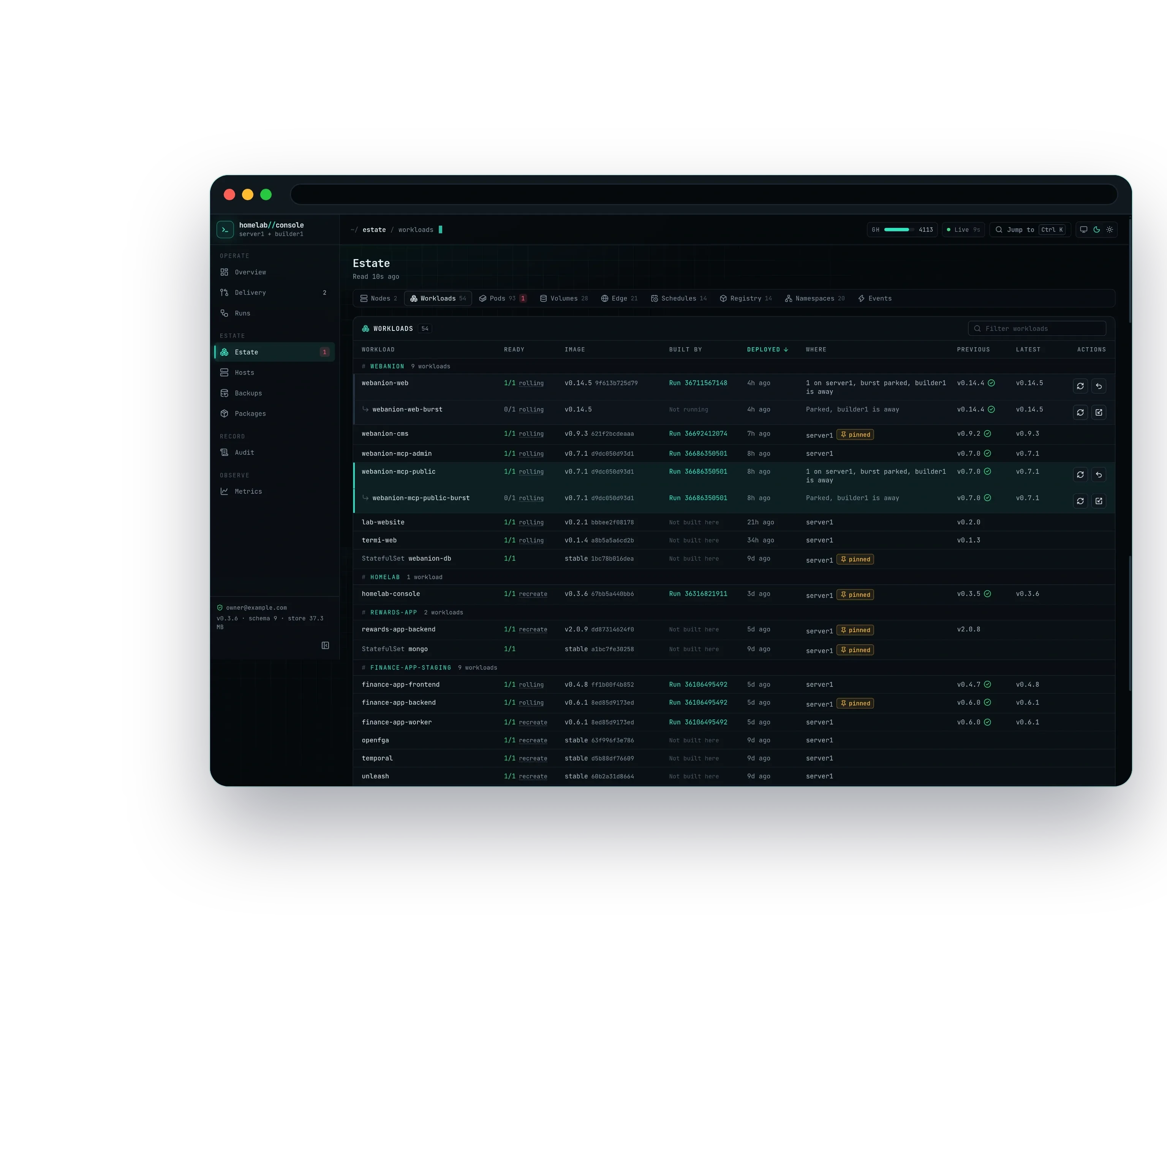Switch to light theme sun icon

[1110, 229]
